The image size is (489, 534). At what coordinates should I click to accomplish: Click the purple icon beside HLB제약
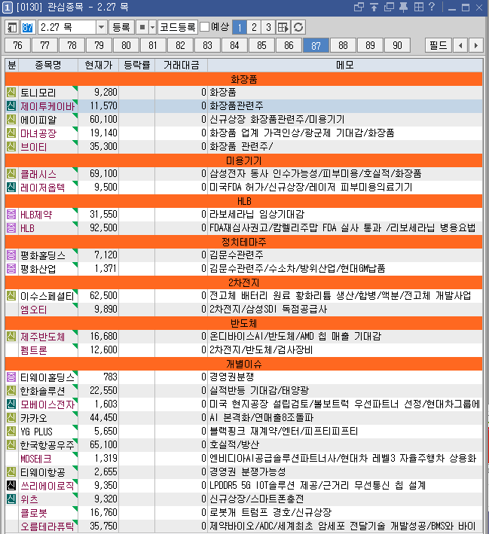coord(11,215)
